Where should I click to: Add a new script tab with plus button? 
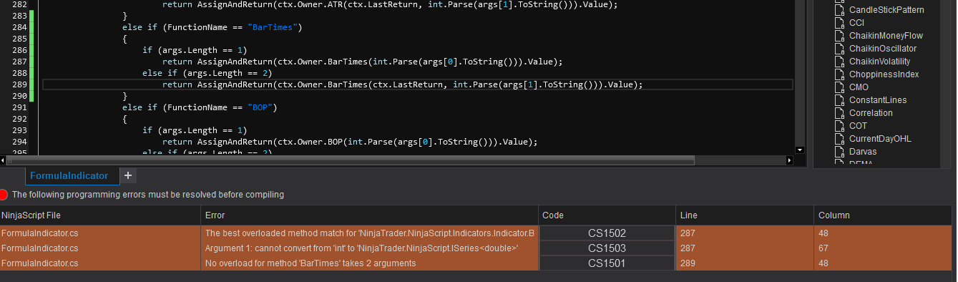[x=127, y=175]
